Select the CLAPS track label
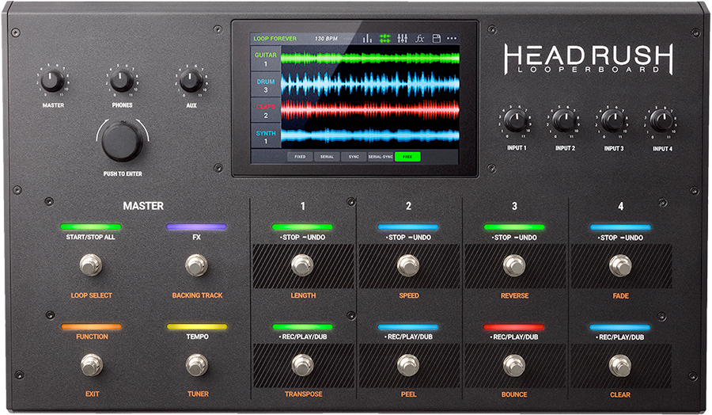The height and width of the screenshot is (415, 712). (x=266, y=110)
